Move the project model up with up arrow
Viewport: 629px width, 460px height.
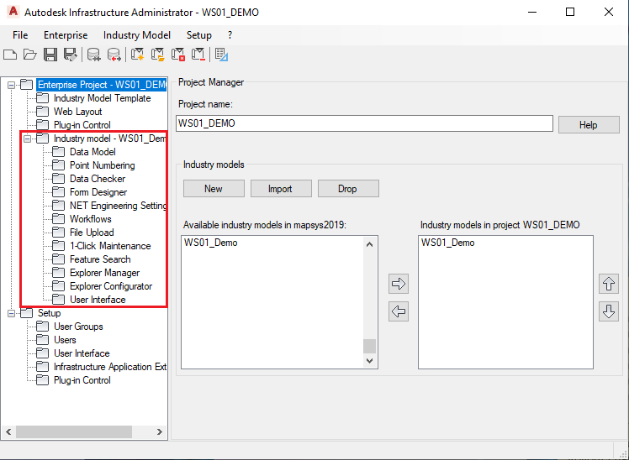tap(609, 284)
